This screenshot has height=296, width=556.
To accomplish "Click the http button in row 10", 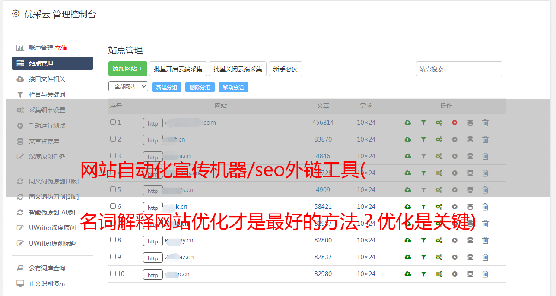I will [153, 275].
